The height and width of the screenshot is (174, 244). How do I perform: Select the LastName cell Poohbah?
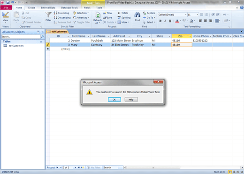[x=100, y=41]
